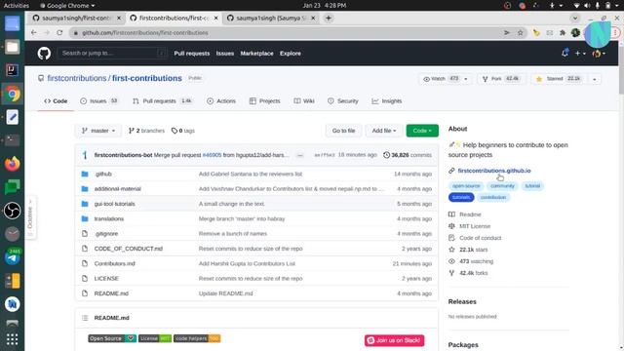Open the firstcontributions owner link
Viewport: 624px width, 351px height.
[77, 78]
